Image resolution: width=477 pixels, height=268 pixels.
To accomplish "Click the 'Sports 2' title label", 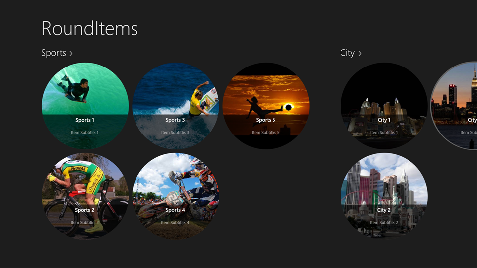I will pos(85,210).
